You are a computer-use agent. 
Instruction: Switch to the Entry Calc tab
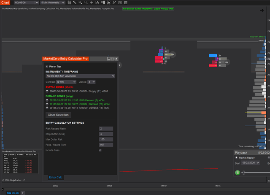55,177
